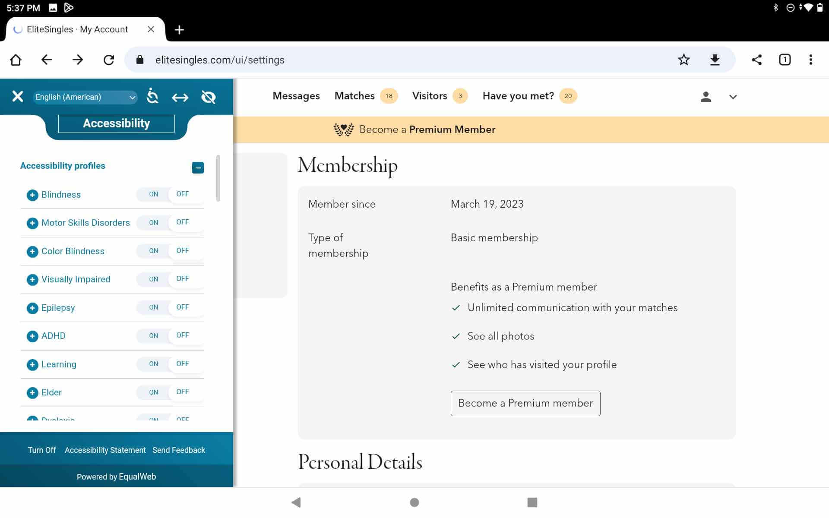Turn ON the ADHD profile
829x518 pixels.
(x=153, y=336)
